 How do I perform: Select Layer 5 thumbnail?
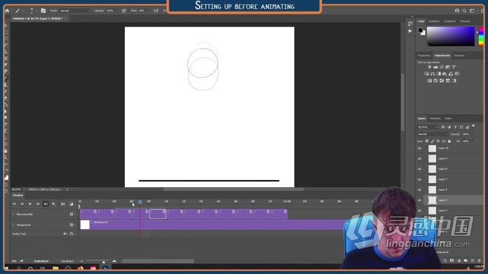(x=433, y=201)
